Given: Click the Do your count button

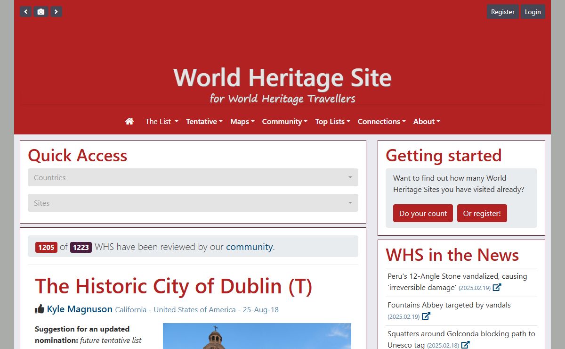Looking at the screenshot, I should click(423, 213).
